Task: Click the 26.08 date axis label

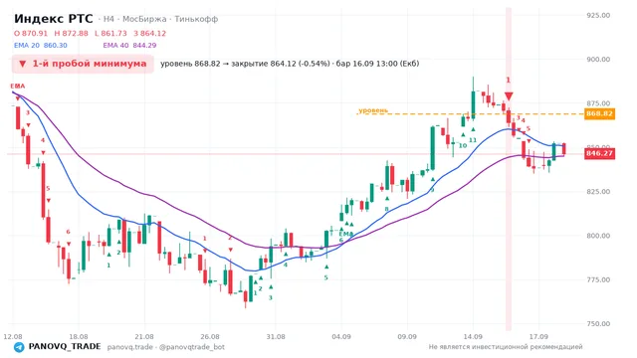Action: click(210, 337)
